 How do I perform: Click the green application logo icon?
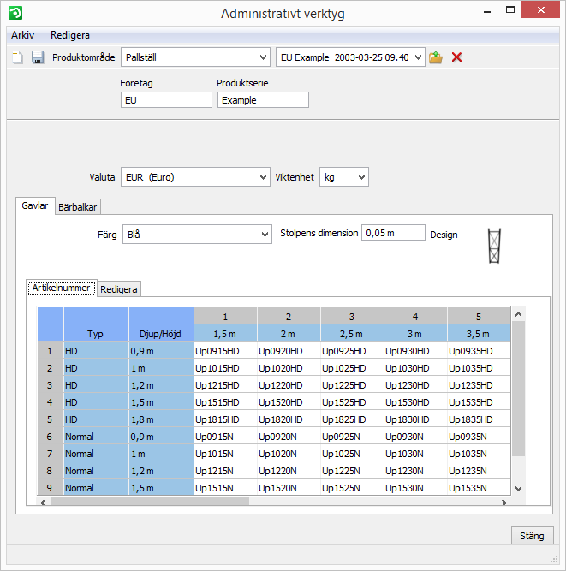click(15, 13)
